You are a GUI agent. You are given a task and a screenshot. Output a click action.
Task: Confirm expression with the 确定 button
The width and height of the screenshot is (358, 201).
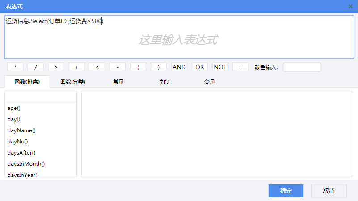pos(286,191)
